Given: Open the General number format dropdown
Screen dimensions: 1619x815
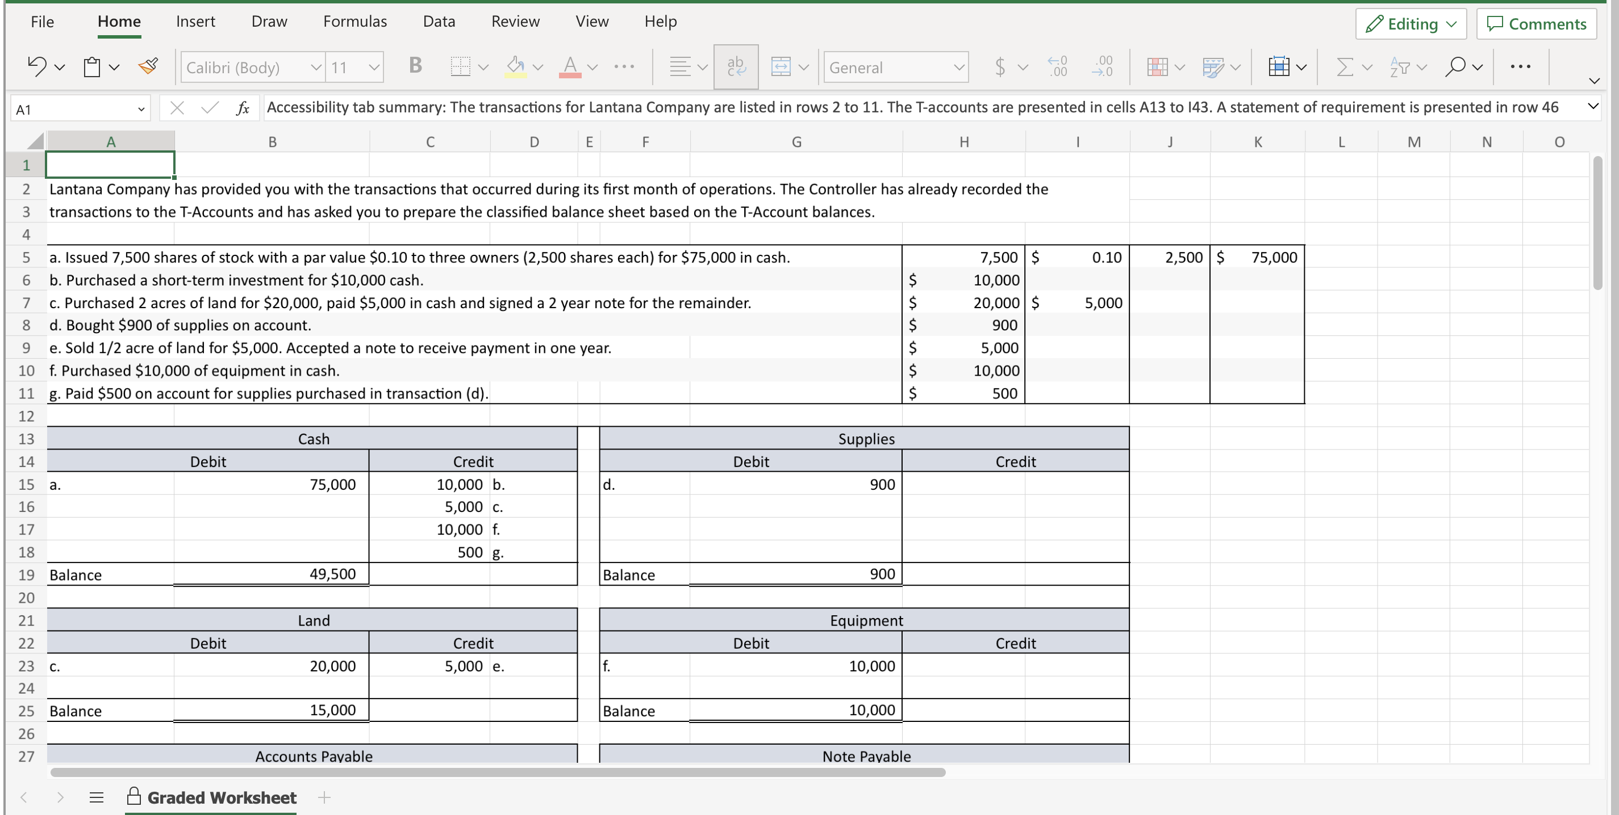Looking at the screenshot, I should coord(958,67).
